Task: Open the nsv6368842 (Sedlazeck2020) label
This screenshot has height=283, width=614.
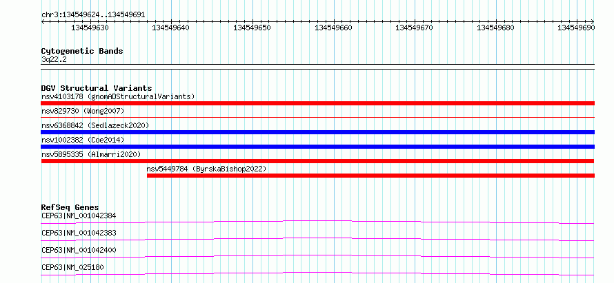Action: coord(95,125)
